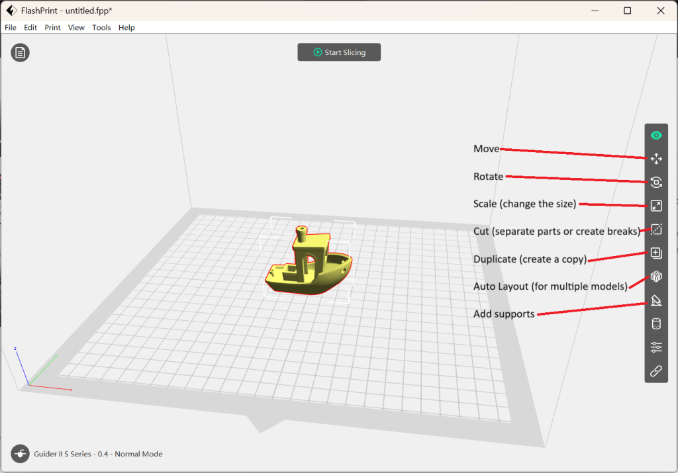Open the document list icon top-left
678x473 pixels.
point(20,53)
